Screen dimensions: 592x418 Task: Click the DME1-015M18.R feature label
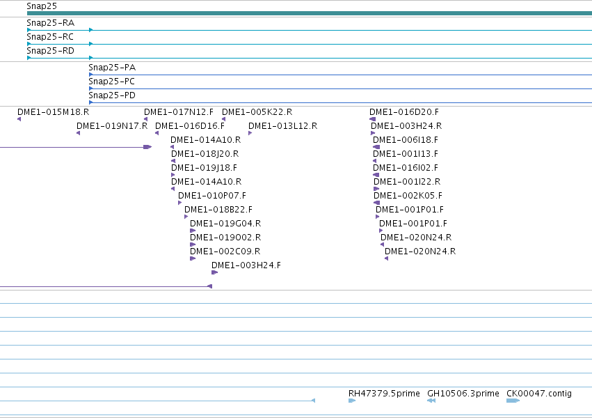point(54,112)
